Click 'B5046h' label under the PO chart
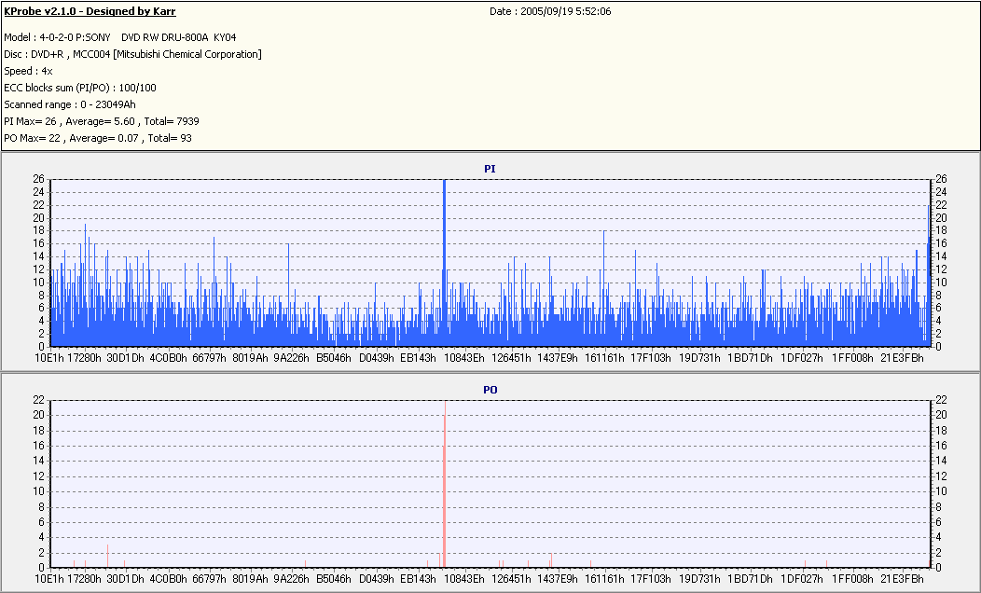 coord(334,579)
